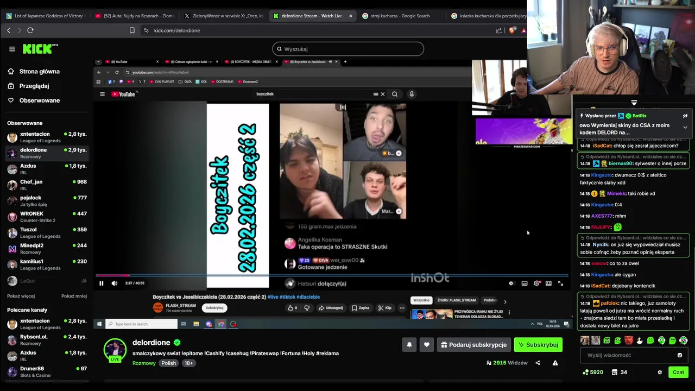Open RybsonLoL in recommended channels
Viewport: 695px width, 391px height.
pos(47,340)
